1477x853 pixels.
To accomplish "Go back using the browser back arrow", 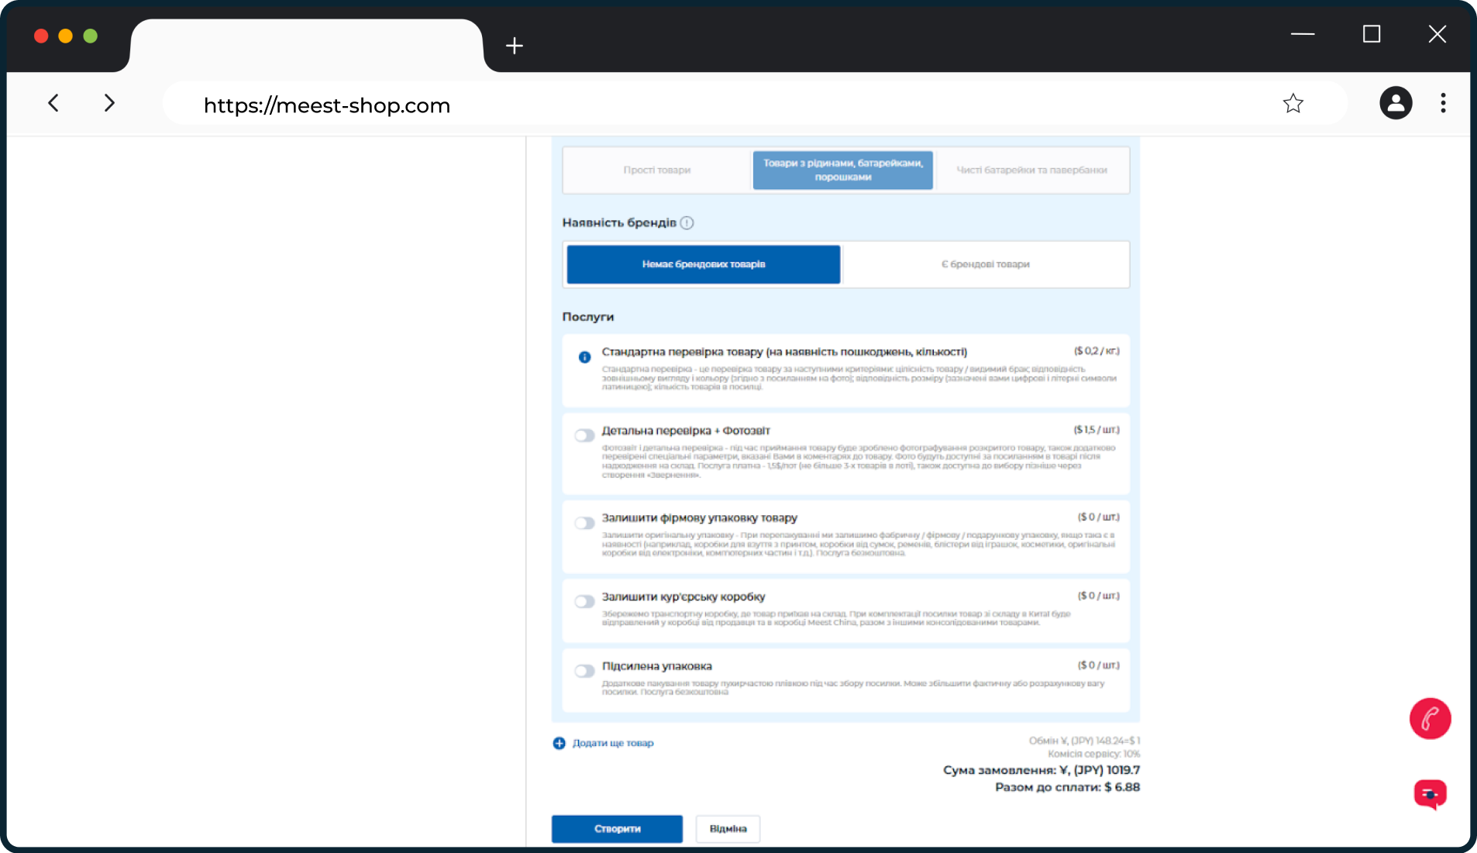I will [53, 103].
